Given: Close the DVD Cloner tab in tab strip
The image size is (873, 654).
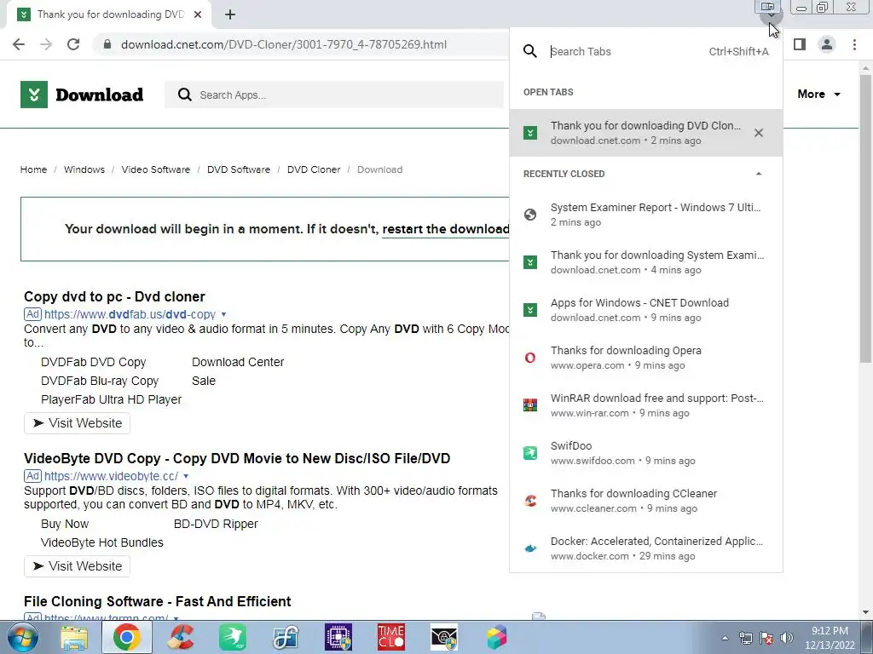Looking at the screenshot, I should click(x=198, y=14).
